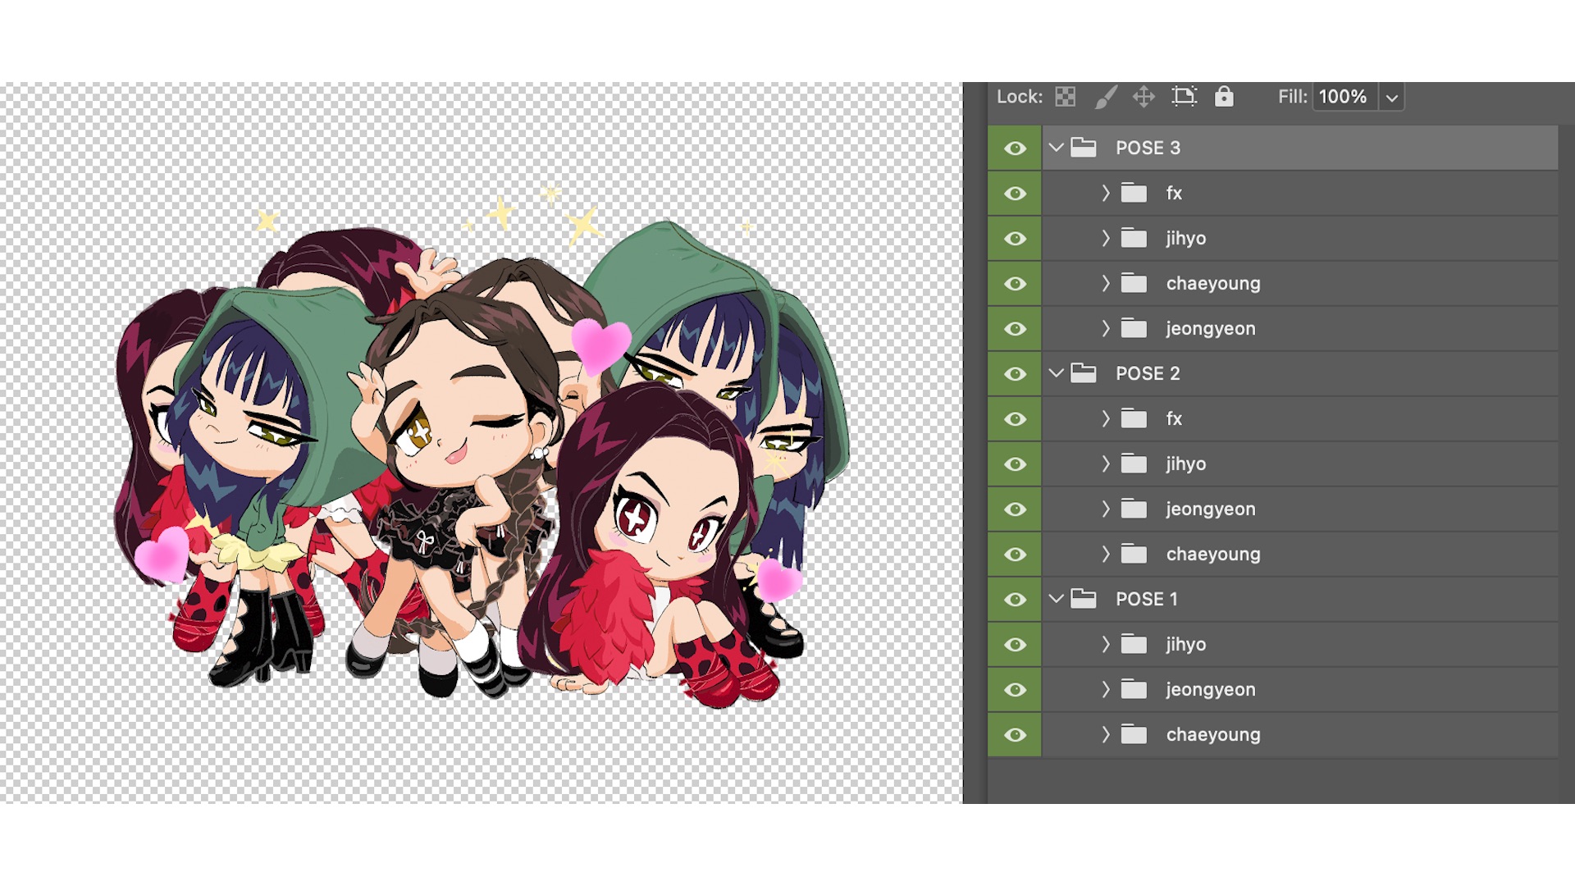
Task: Expand fx group under POSE 2
Action: coord(1106,418)
